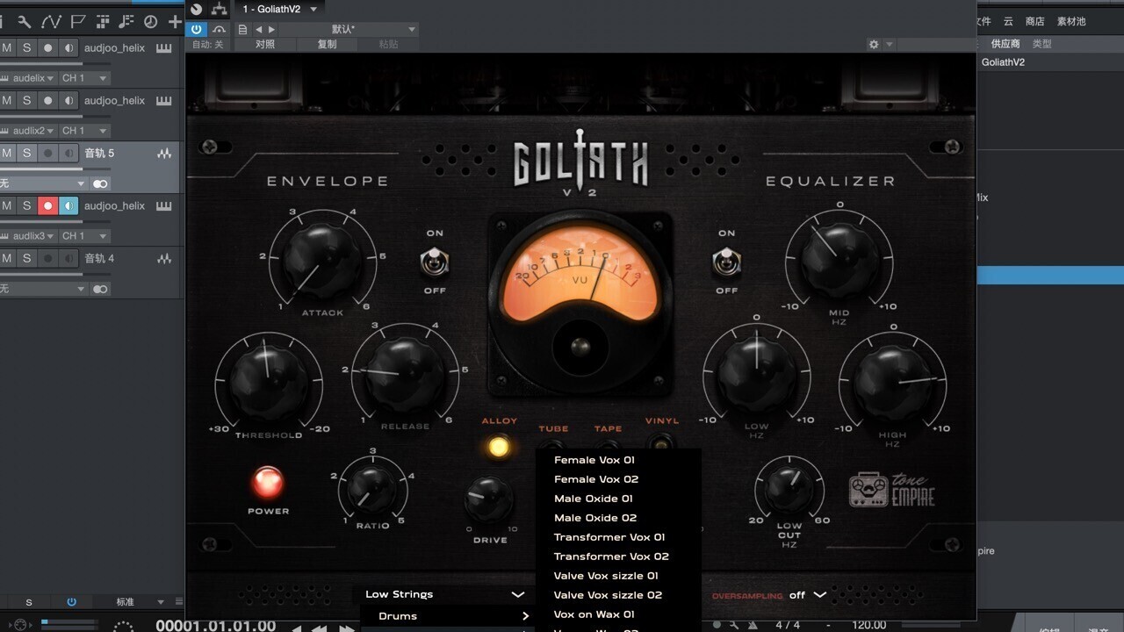Screen dimensions: 1124x632
Task: Mute the first audjoo_helix track
Action: pos(7,48)
